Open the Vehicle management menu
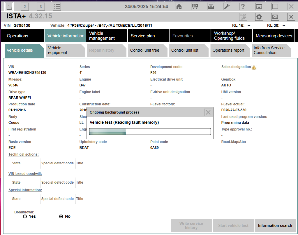 [107, 36]
